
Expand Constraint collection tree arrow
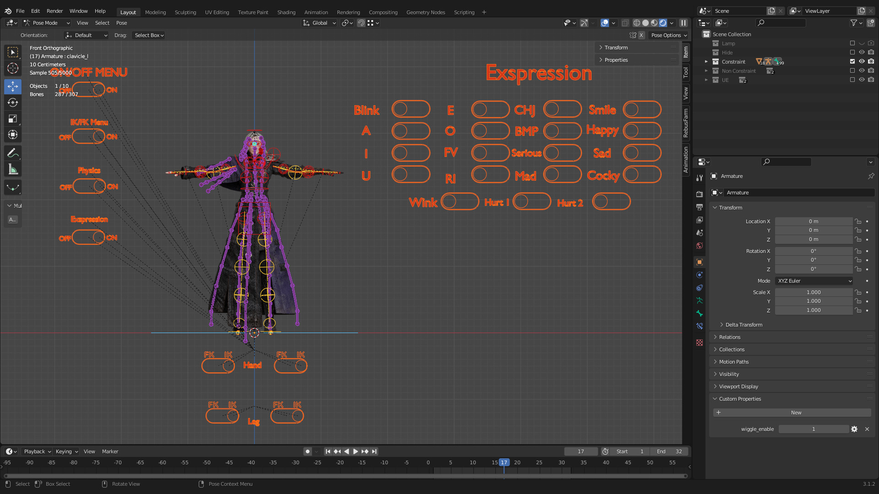pyautogui.click(x=706, y=62)
